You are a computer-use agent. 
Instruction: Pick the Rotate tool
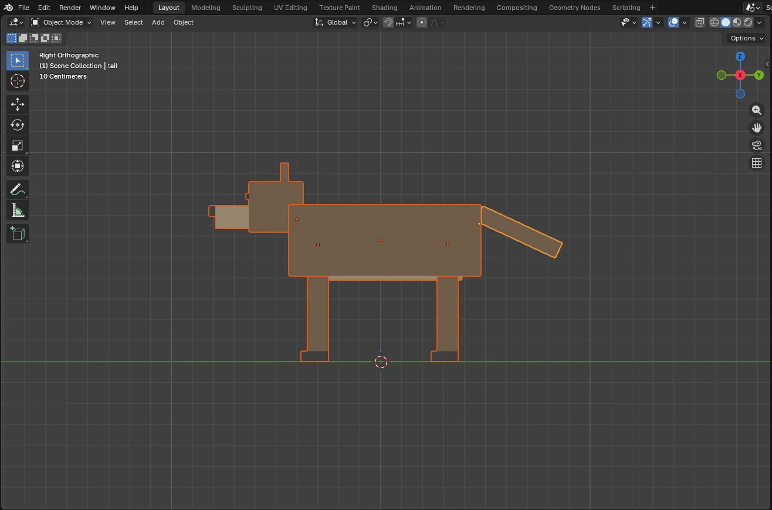18,125
